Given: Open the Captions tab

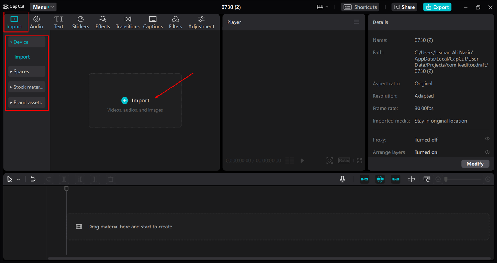Looking at the screenshot, I should [153, 22].
